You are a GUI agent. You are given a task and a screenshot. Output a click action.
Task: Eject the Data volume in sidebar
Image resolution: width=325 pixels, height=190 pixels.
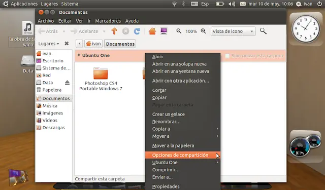pyautogui.click(x=67, y=83)
